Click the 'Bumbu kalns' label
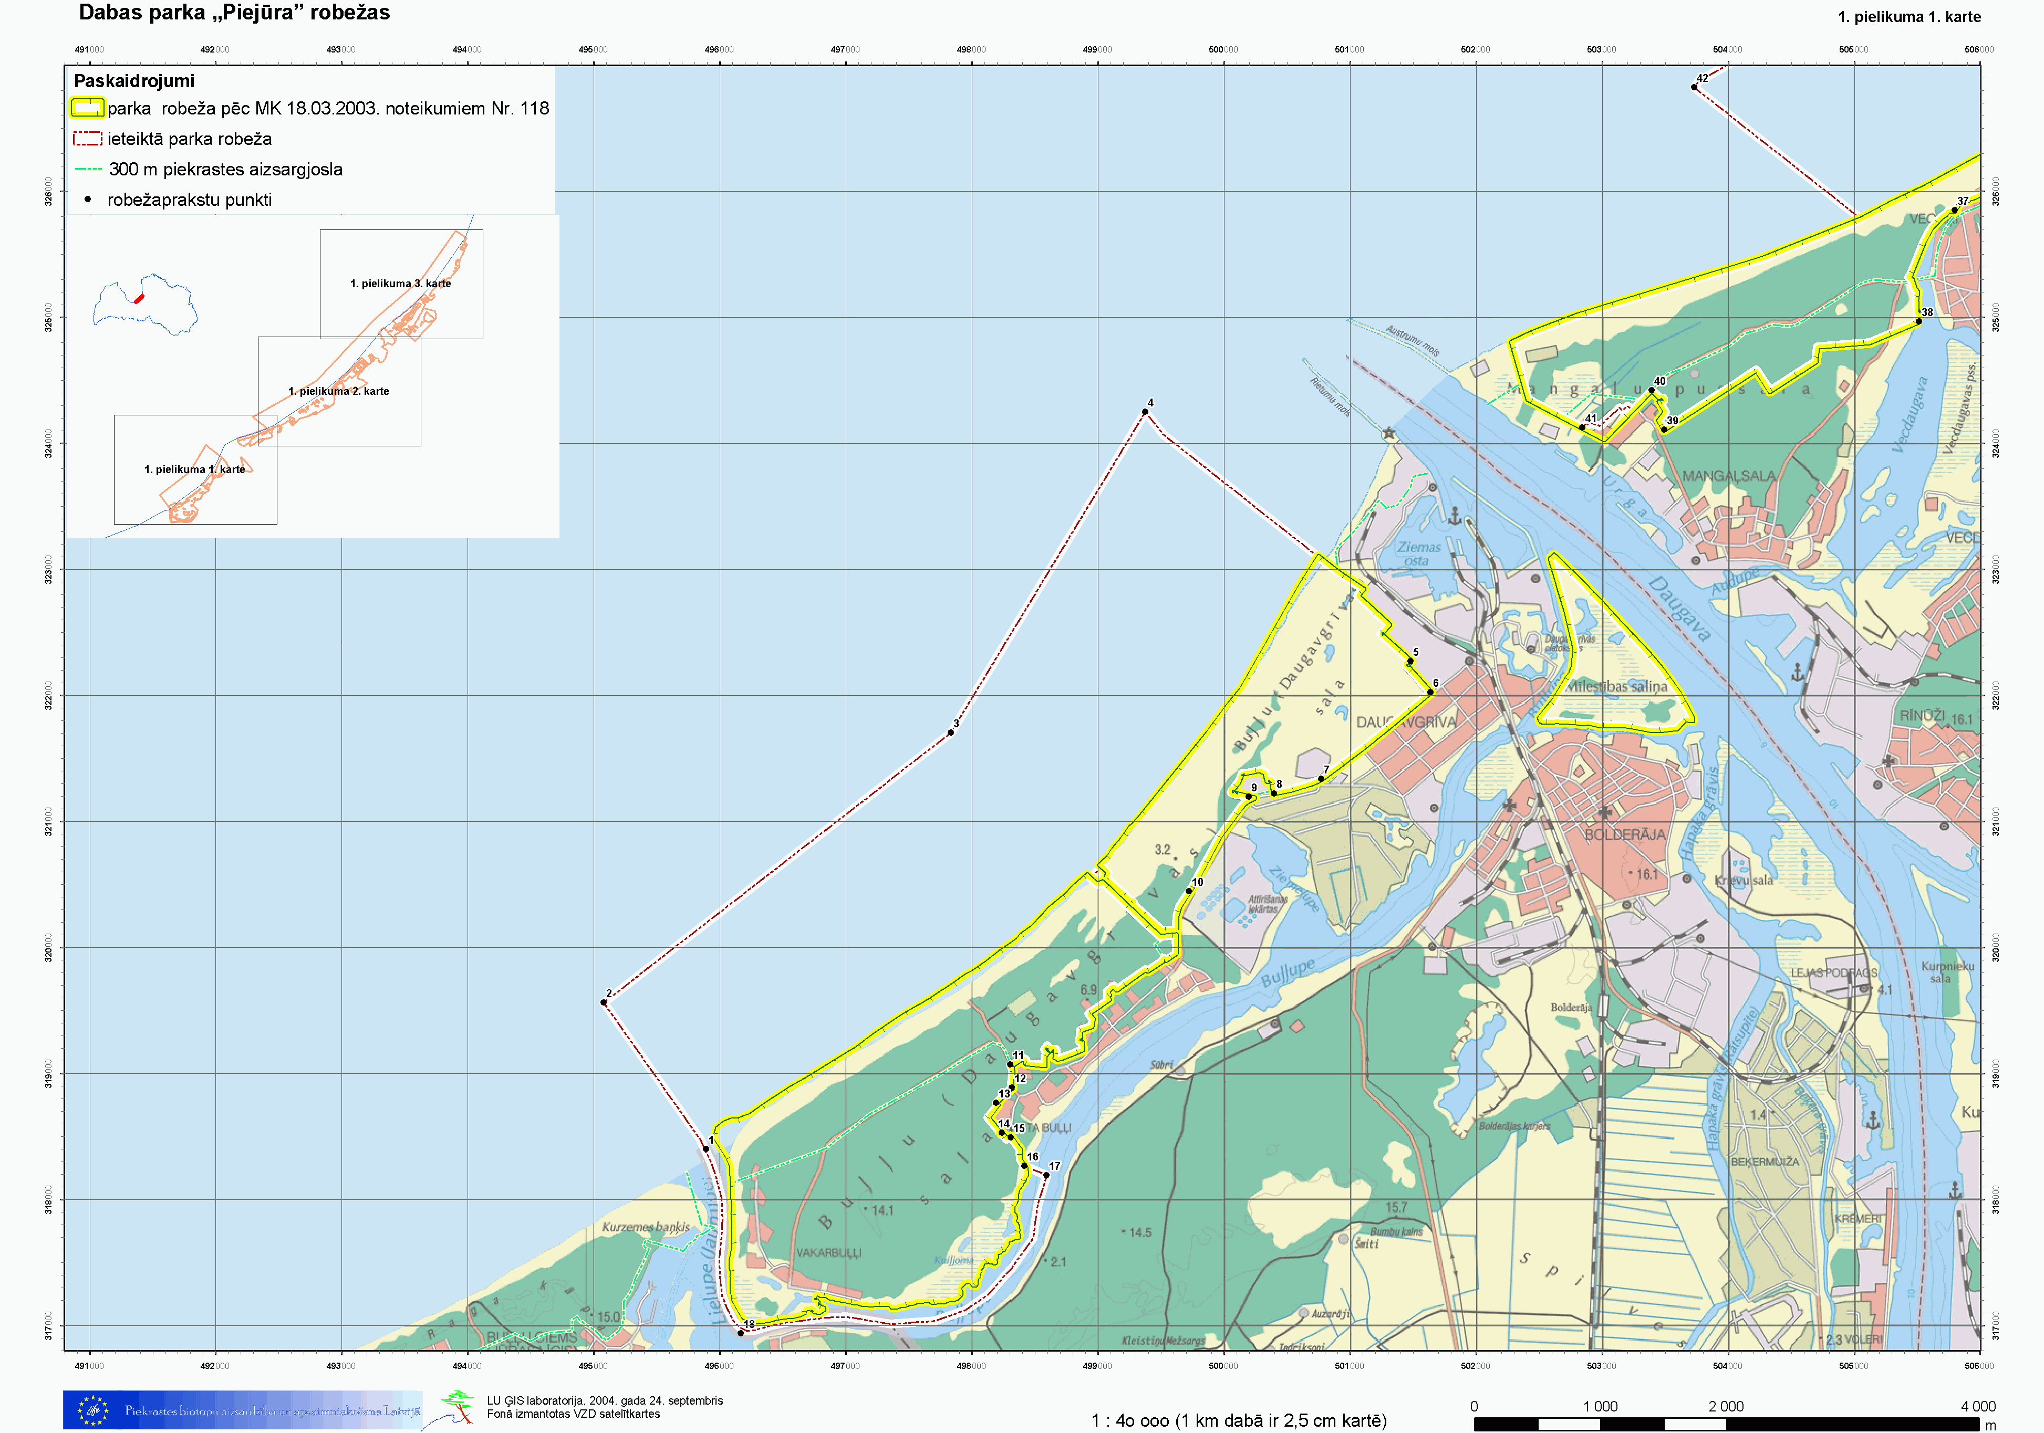The image size is (2044, 1433). click(1396, 1232)
